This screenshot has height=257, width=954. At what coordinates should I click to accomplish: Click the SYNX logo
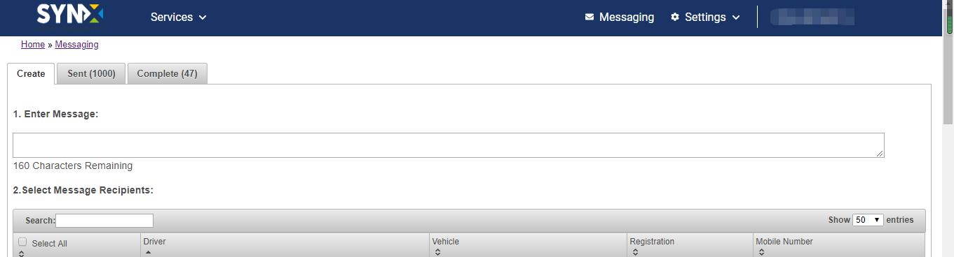click(70, 15)
